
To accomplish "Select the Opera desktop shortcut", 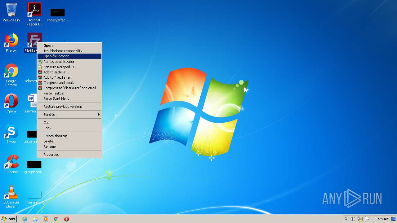I will (x=11, y=103).
